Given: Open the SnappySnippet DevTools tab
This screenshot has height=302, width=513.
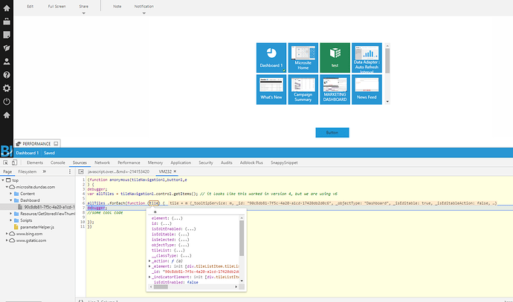Looking at the screenshot, I should [284, 163].
